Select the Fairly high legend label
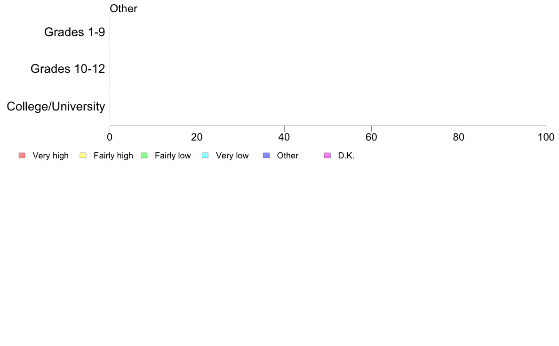This screenshot has width=559, height=346. 113,156
